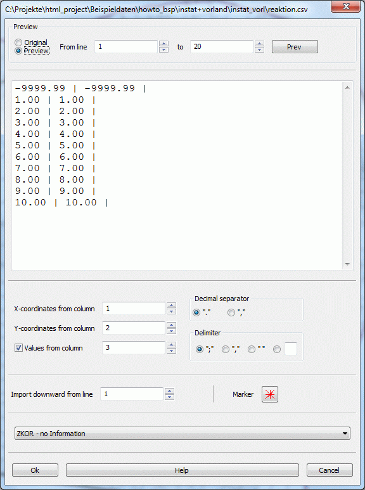Image resolution: width=365 pixels, height=490 pixels.
Task: Click the Prev button
Action: [295, 47]
